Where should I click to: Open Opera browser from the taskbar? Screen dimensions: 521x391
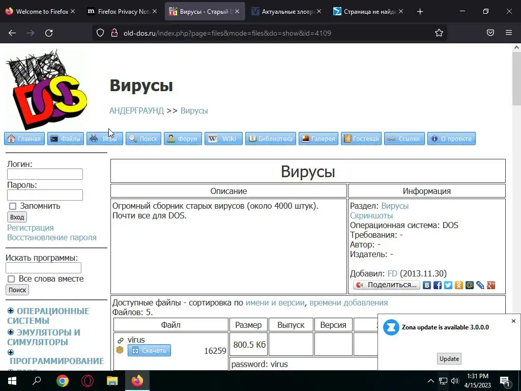coord(88,381)
